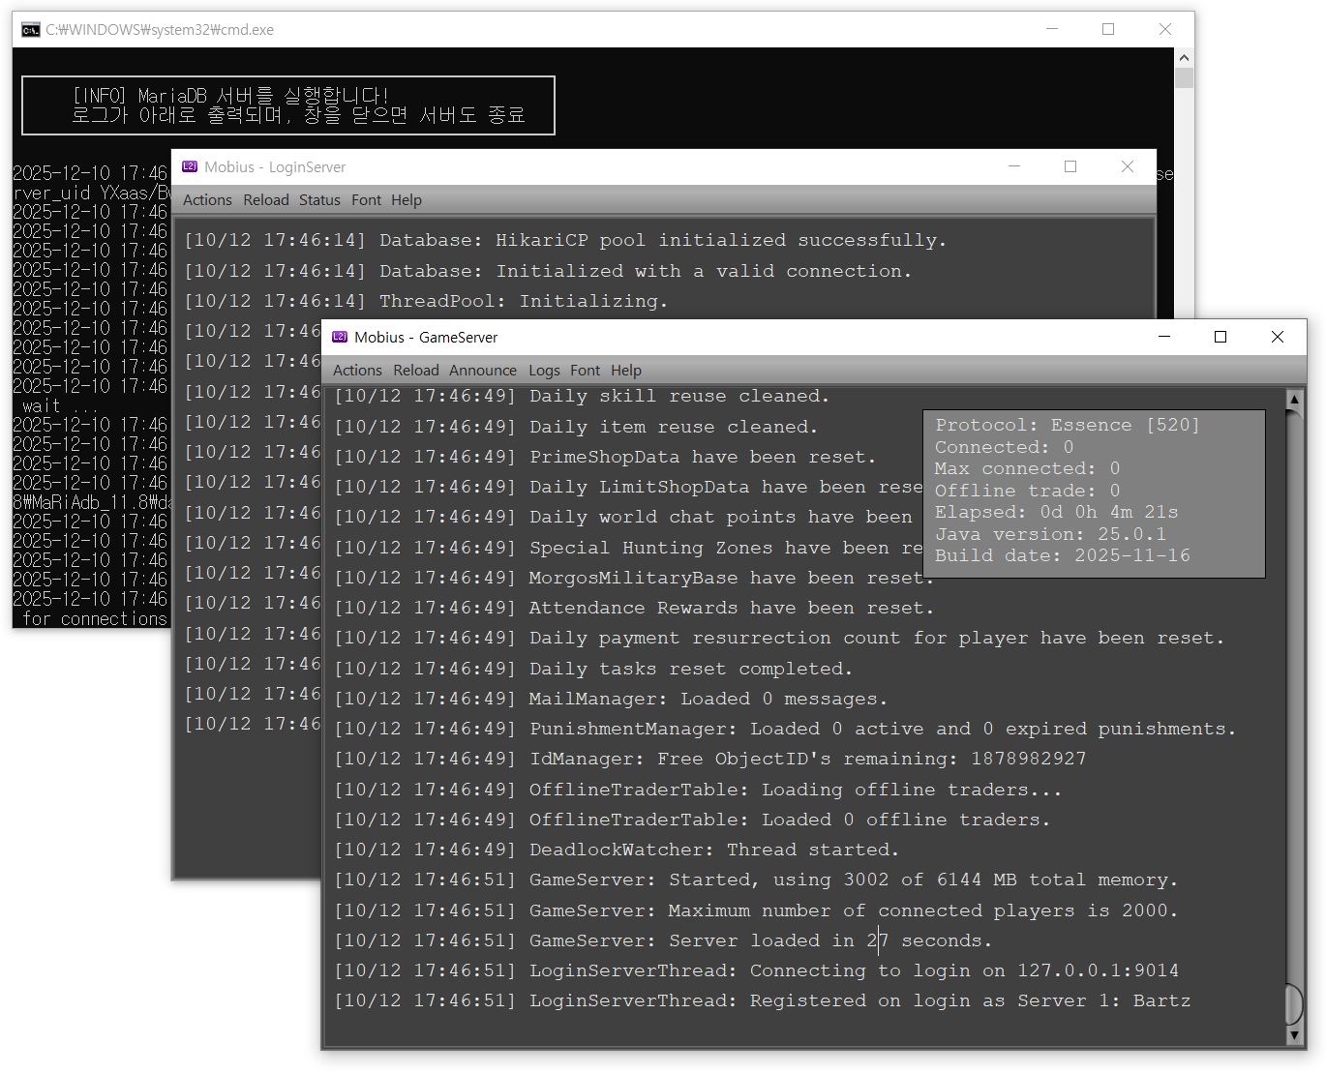Minimize the Mobius LoginServer window
Image resolution: width=1326 pixels, height=1074 pixels.
pos(1014,166)
